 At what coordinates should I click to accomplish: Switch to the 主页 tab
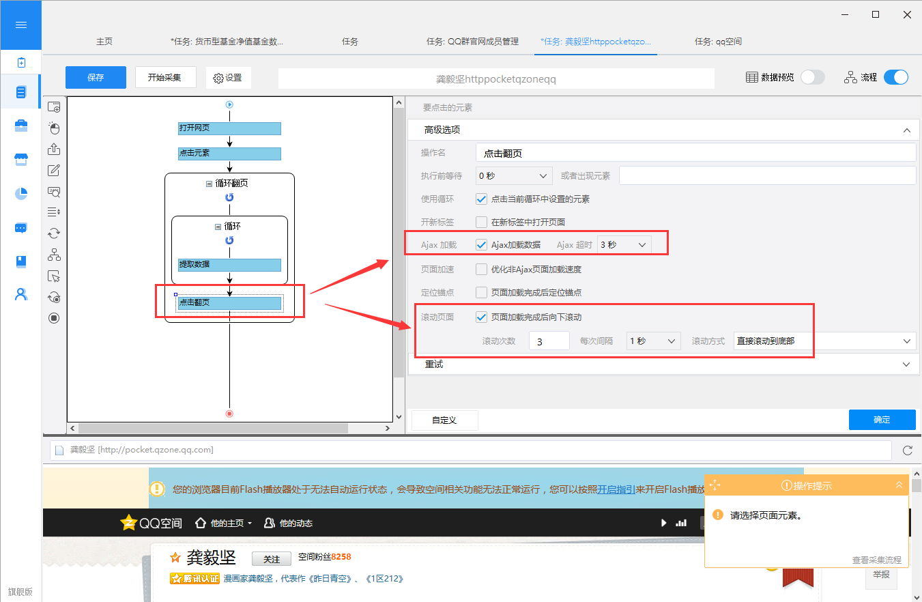pyautogui.click(x=104, y=41)
